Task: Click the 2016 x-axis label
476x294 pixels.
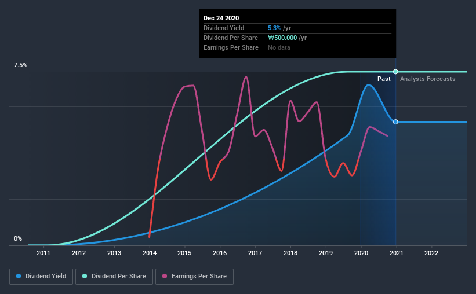Action: pos(220,253)
